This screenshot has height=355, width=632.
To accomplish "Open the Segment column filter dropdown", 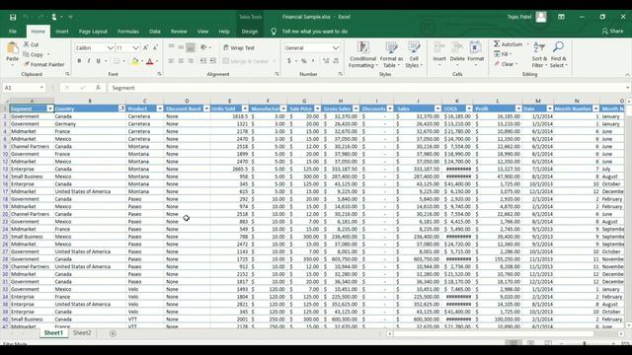I will [50, 108].
